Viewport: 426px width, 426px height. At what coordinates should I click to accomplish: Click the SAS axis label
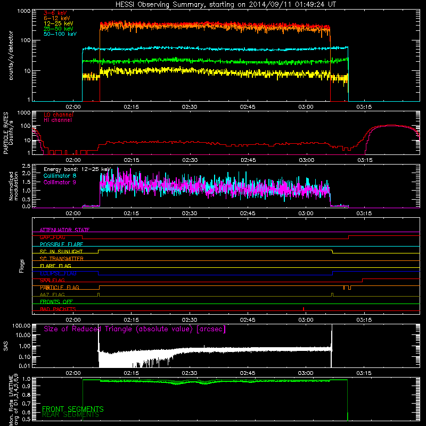tap(5, 347)
